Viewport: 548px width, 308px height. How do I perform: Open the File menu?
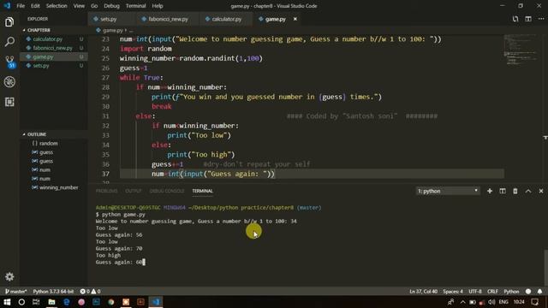click(x=21, y=6)
